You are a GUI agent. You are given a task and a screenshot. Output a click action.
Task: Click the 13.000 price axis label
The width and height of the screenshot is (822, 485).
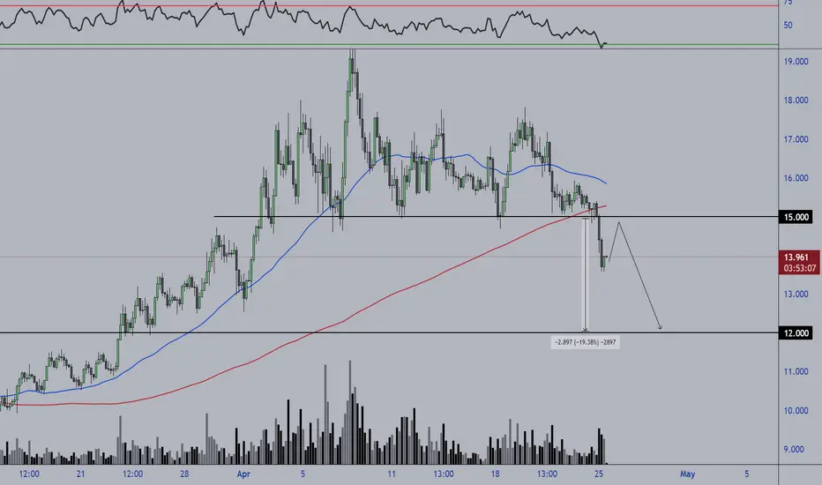click(796, 295)
